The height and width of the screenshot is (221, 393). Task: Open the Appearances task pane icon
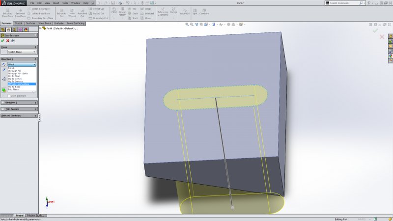(x=391, y=56)
